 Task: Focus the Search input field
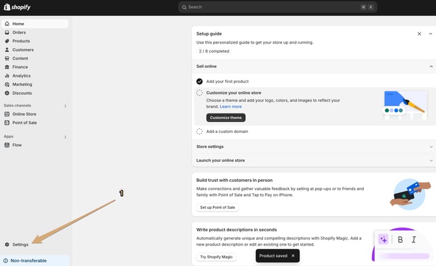[278, 7]
